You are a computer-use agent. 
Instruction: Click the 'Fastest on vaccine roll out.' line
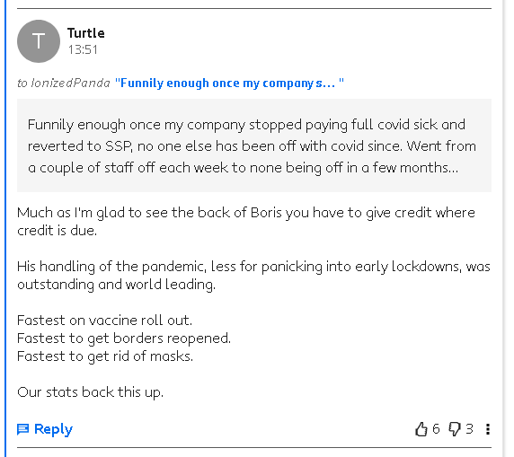[x=104, y=320]
